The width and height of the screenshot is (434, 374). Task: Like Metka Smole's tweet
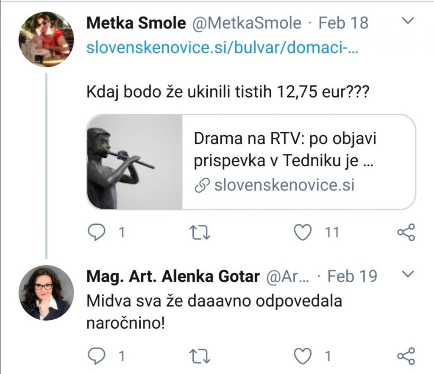(x=303, y=232)
